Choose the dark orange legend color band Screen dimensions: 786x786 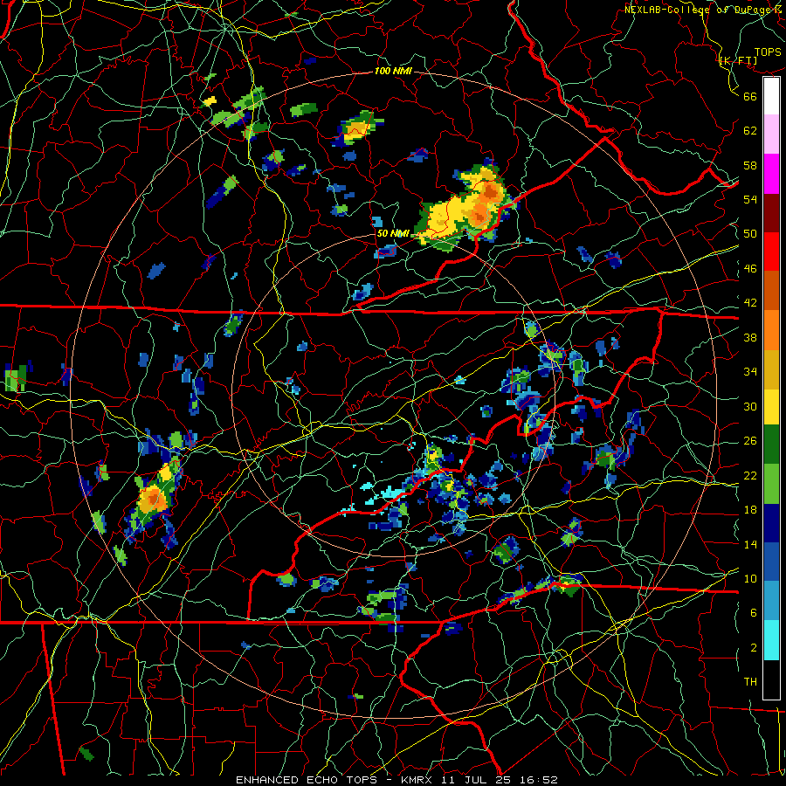pos(771,290)
